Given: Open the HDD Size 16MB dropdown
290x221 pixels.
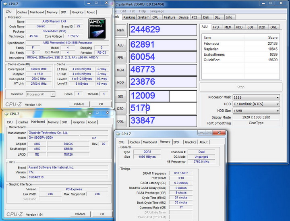Looking at the screenshot, I should pyautogui.click(x=253, y=110).
